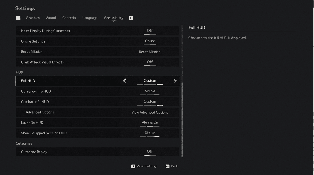Click the Q key previous-tab icon
Image resolution: width=314 pixels, height=175 pixels.
[18, 18]
